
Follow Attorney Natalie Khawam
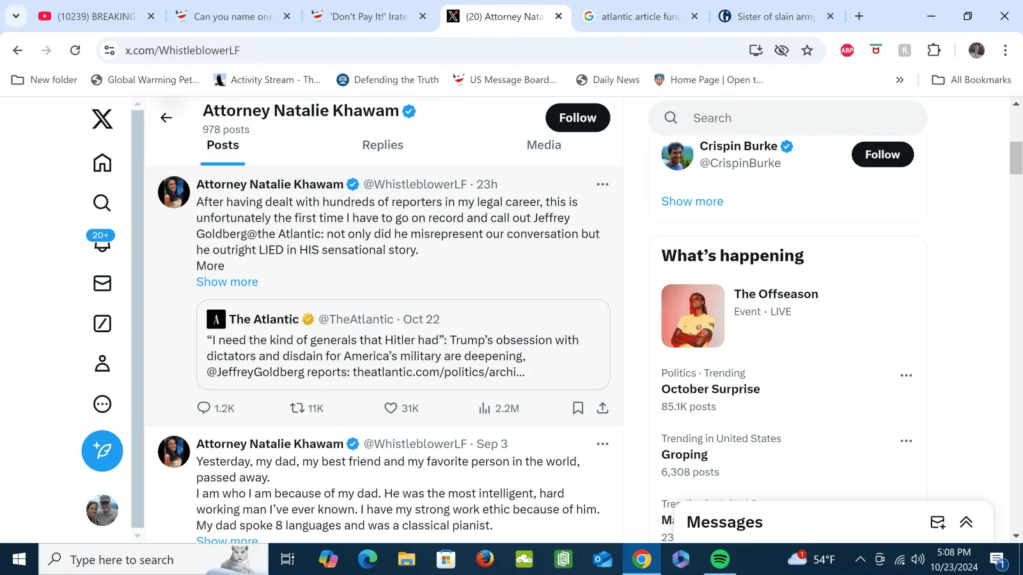(577, 118)
